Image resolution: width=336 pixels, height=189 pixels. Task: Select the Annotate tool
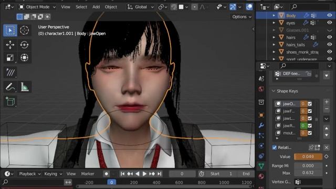(x=10, y=87)
